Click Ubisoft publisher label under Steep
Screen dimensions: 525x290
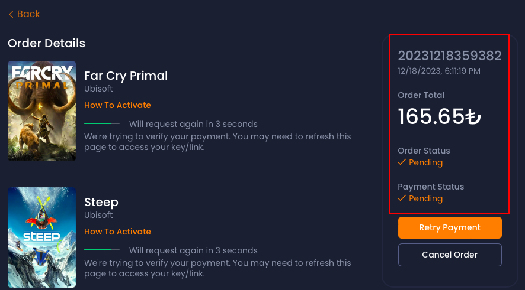point(98,216)
